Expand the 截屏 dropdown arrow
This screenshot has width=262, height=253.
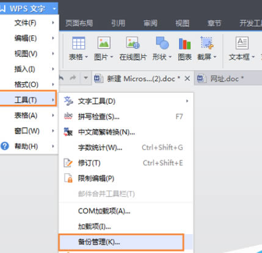pyautogui.click(x=214, y=57)
